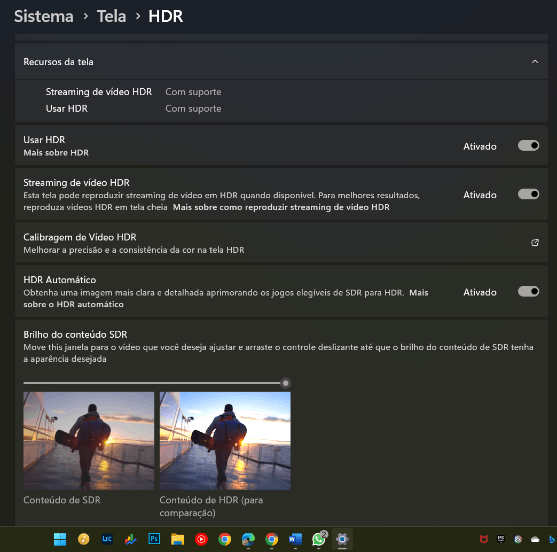Open YouTube Music from the taskbar
The height and width of the screenshot is (552, 557).
tap(201, 539)
